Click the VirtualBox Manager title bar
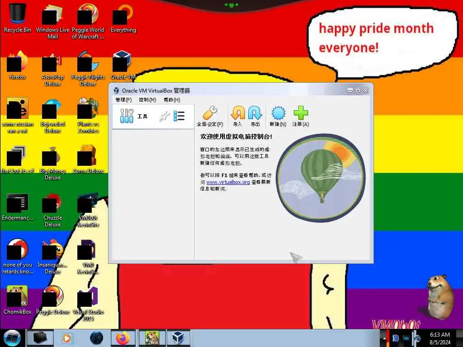The width and height of the screenshot is (463, 347). click(230, 90)
